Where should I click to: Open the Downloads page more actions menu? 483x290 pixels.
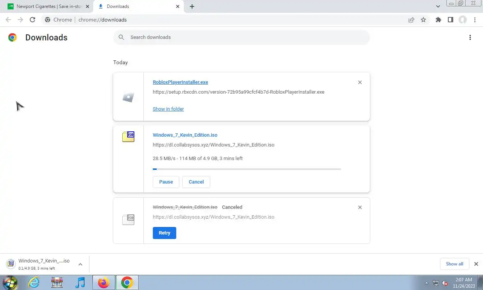point(470,37)
